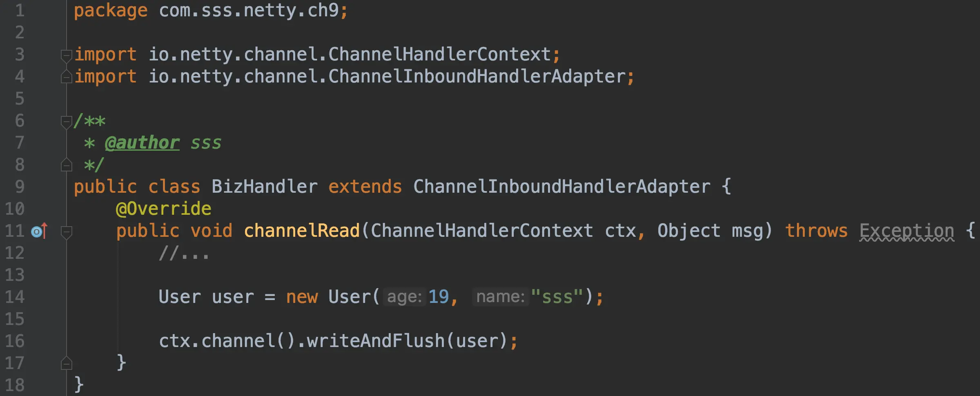
Task: Click the age: parameter hint
Action: click(x=404, y=297)
